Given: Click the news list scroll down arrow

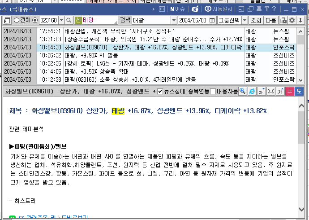Looking at the screenshot, I should coord(301,80).
